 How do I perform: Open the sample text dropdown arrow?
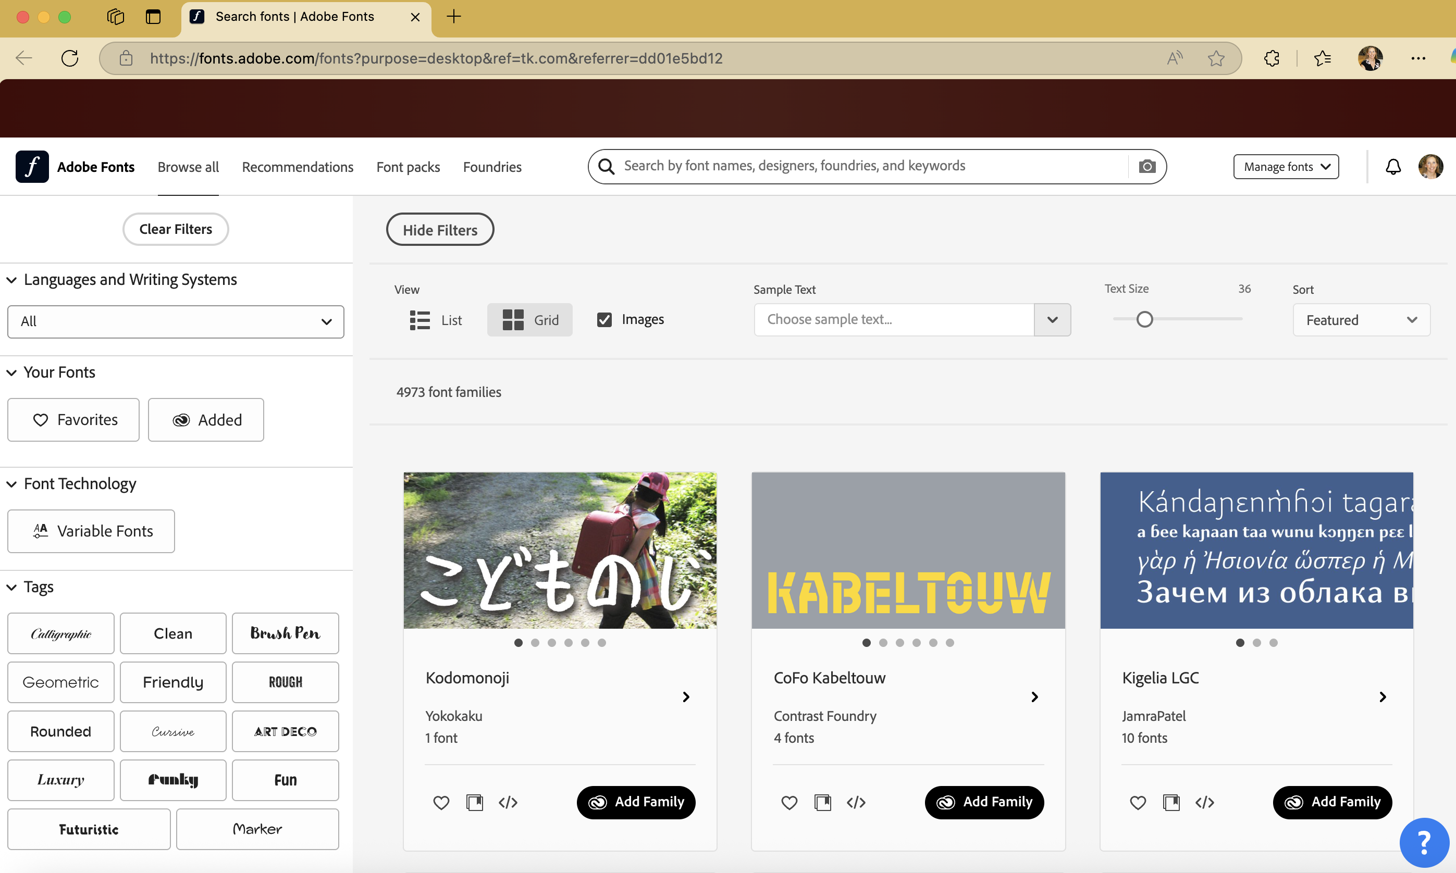point(1052,319)
